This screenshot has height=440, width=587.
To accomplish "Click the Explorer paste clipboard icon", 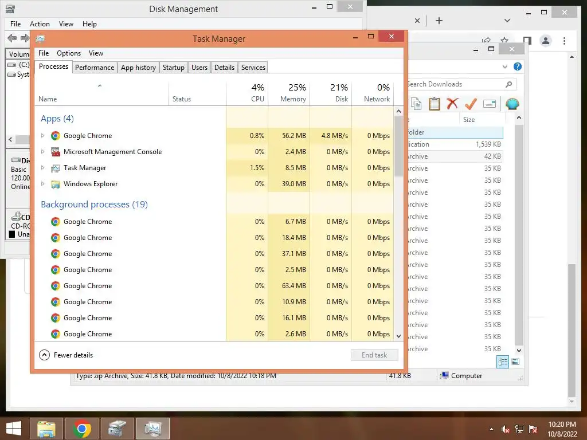I will click(435, 104).
